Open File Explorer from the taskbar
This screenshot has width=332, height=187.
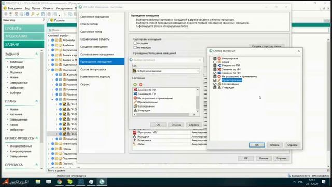pos(38,182)
